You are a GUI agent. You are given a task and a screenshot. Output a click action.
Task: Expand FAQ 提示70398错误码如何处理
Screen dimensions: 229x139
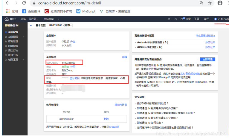tap(152, 103)
